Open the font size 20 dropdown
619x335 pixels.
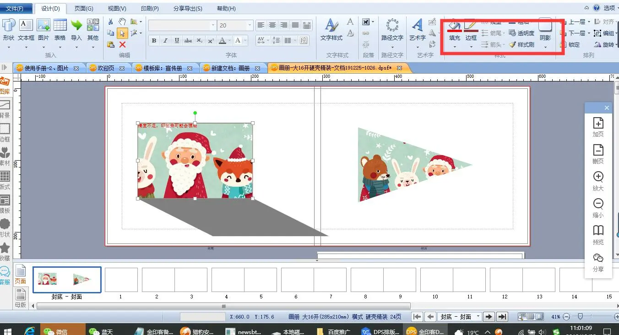[x=250, y=26]
